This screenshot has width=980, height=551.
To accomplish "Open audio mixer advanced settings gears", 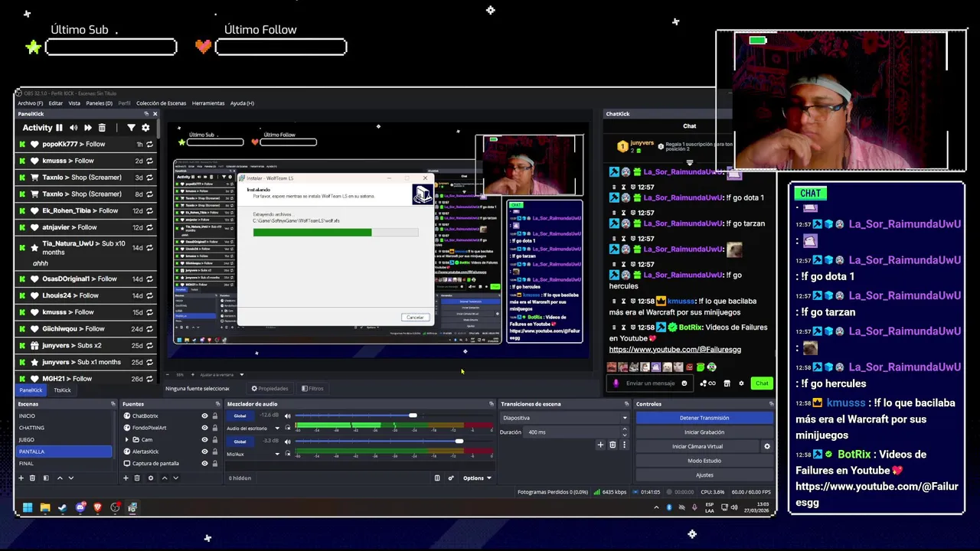I will click(451, 478).
